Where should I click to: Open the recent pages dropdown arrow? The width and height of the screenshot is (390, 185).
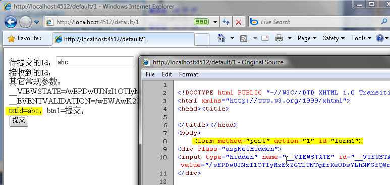[36, 22]
